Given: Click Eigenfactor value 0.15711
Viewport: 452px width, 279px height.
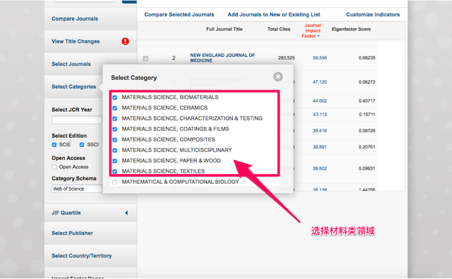Looking at the screenshot, I should click(x=366, y=115).
